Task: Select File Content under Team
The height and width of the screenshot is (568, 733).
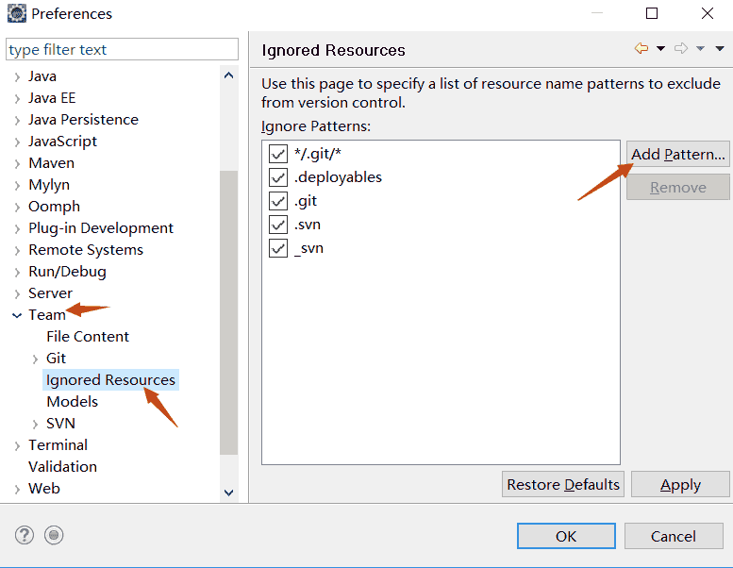Action: pos(88,337)
